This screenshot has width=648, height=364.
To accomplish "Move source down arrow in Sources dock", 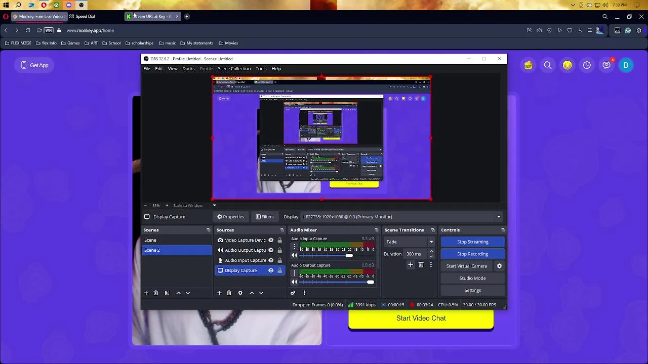I will pos(261,293).
